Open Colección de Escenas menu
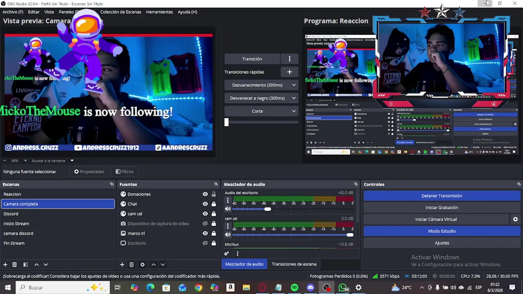 121,12
